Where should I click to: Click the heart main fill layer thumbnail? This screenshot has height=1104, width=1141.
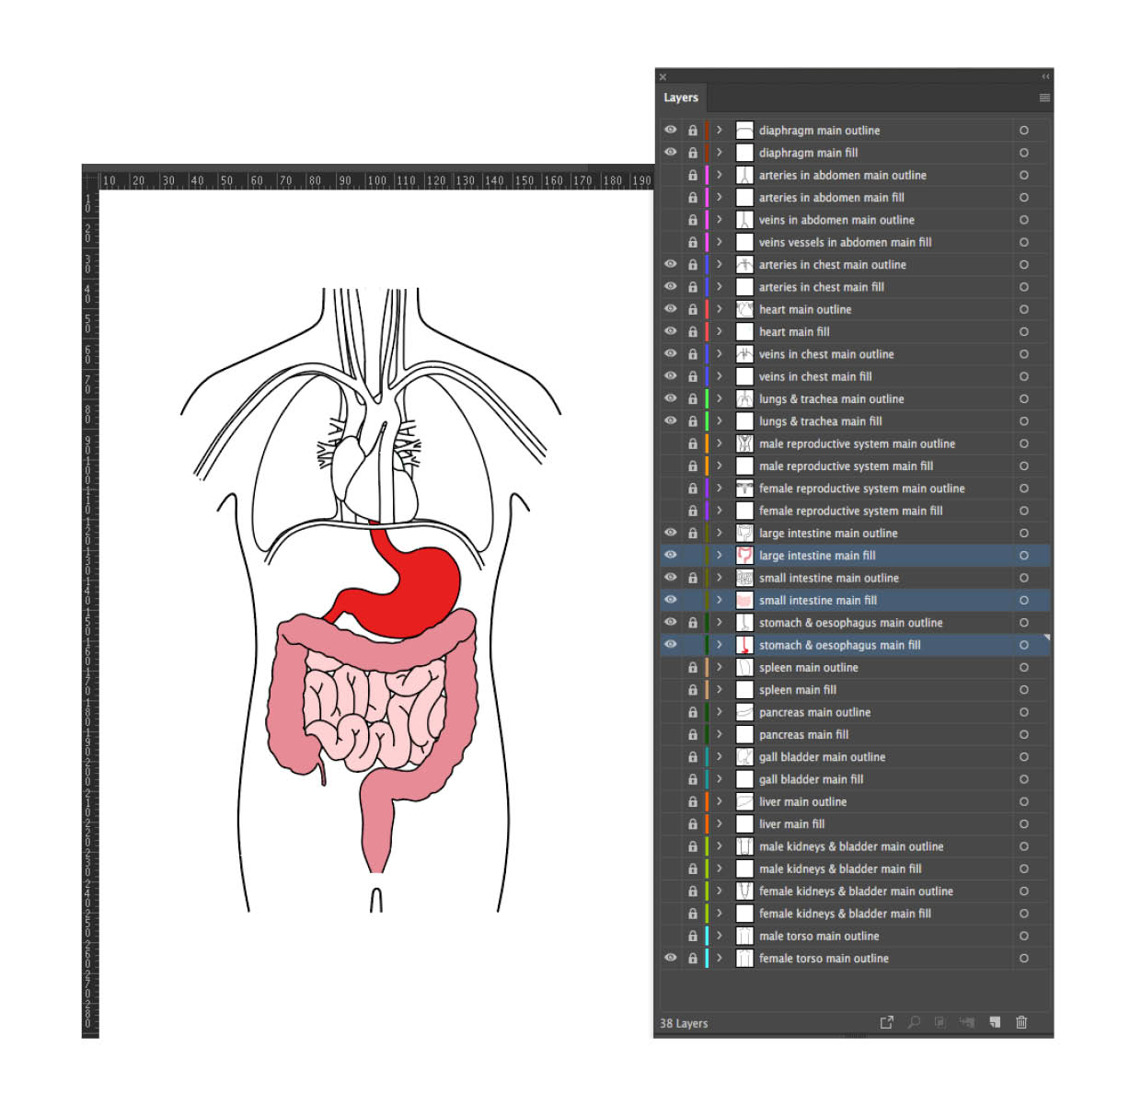coord(743,331)
